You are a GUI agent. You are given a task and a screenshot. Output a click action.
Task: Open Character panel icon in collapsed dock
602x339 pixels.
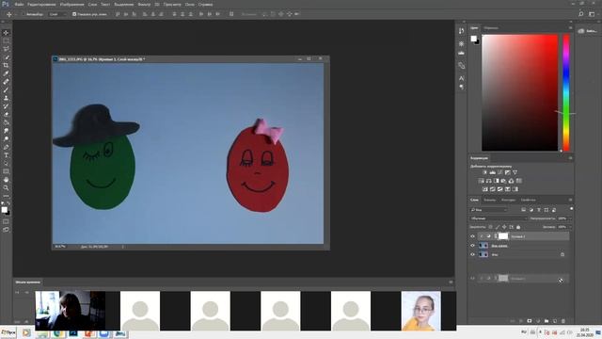click(x=462, y=78)
